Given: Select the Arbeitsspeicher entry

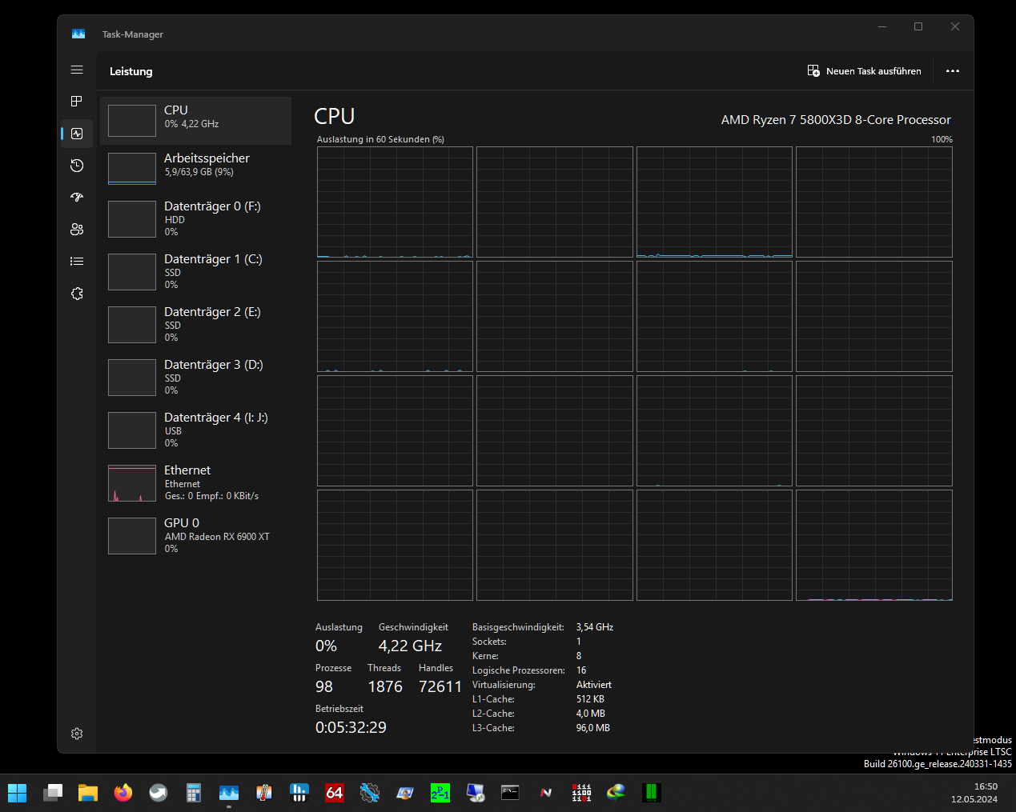Looking at the screenshot, I should coord(195,169).
